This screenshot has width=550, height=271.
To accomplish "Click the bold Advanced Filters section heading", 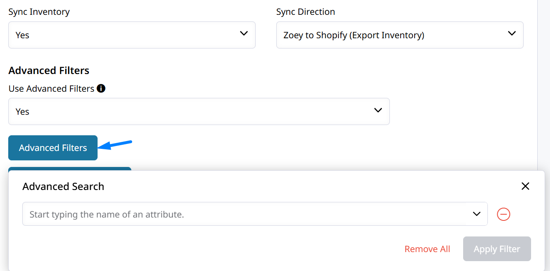I will click(x=49, y=71).
